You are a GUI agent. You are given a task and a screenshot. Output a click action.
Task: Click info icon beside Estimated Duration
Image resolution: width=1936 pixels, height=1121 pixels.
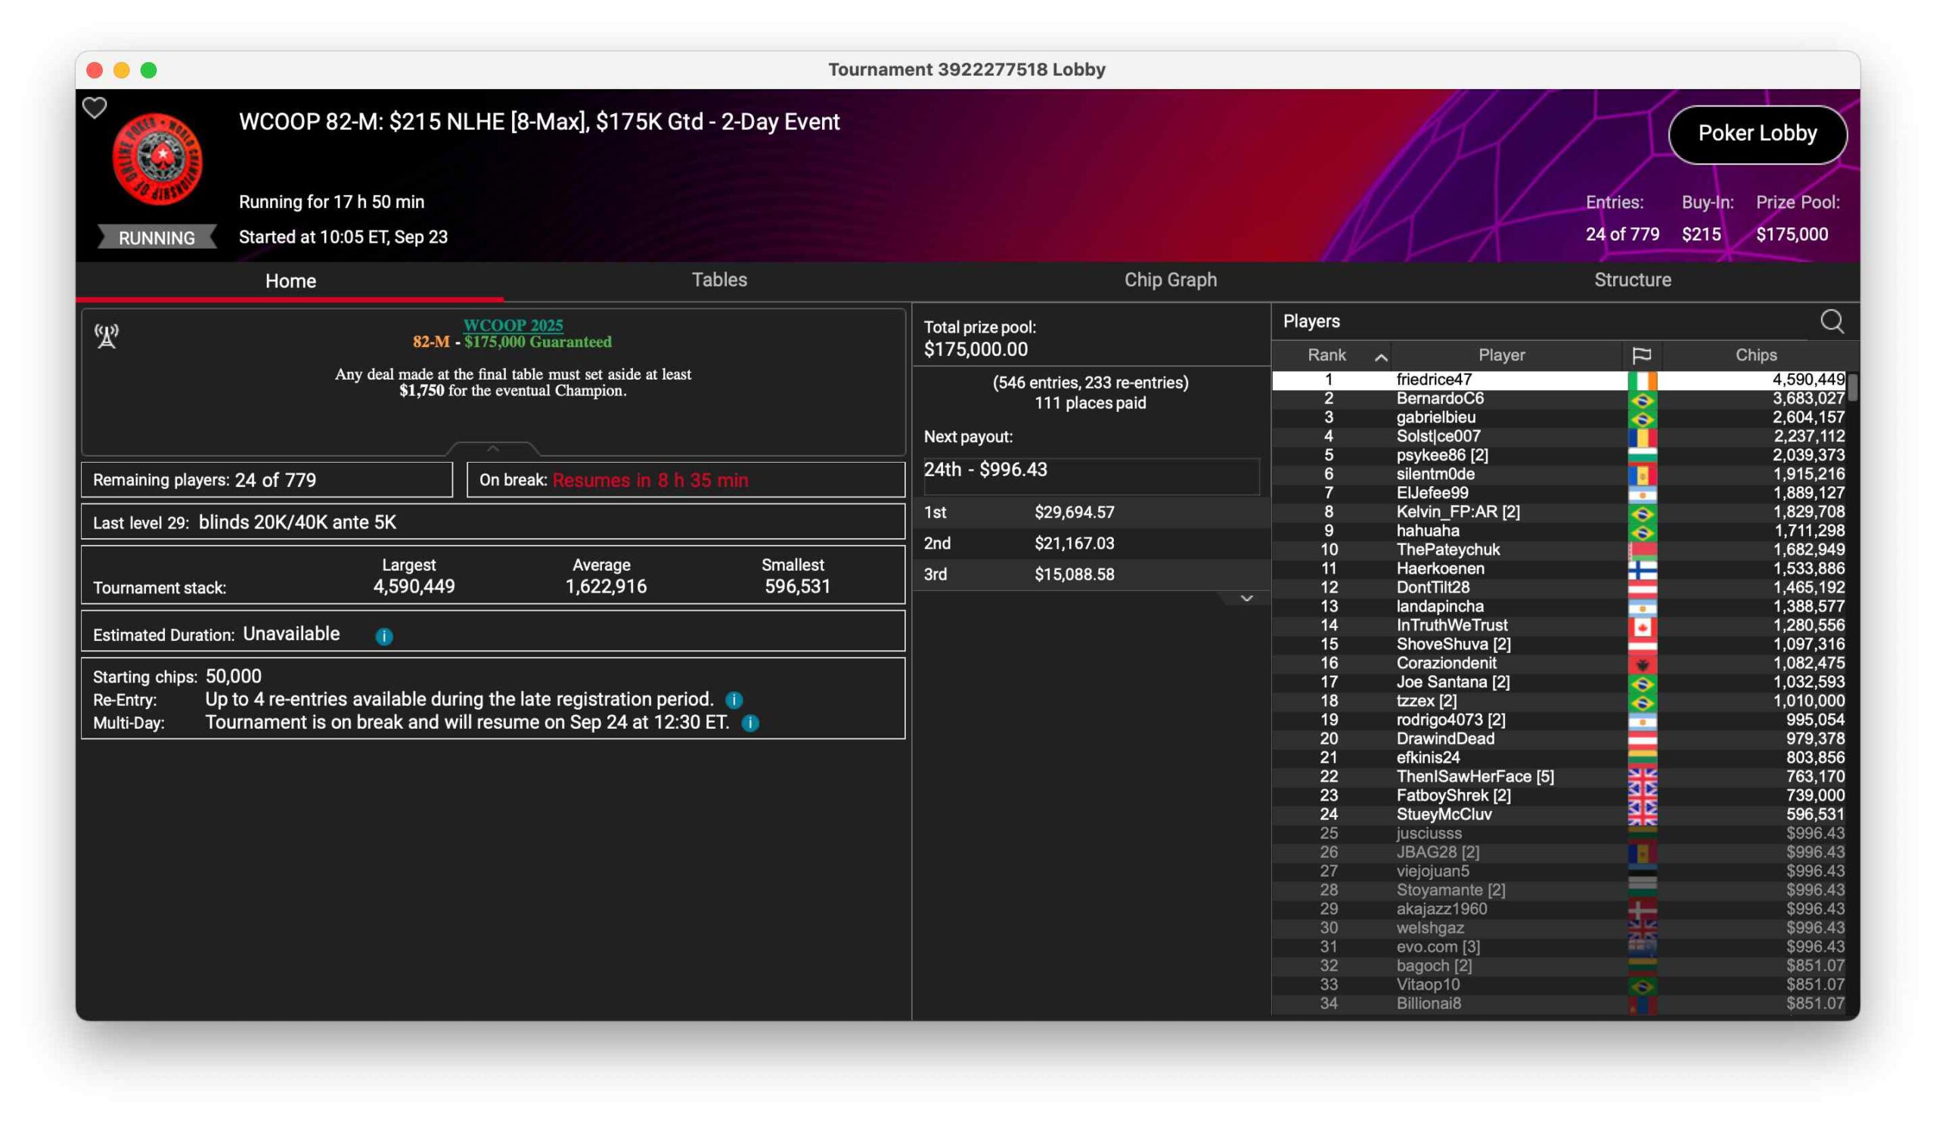[x=384, y=636]
